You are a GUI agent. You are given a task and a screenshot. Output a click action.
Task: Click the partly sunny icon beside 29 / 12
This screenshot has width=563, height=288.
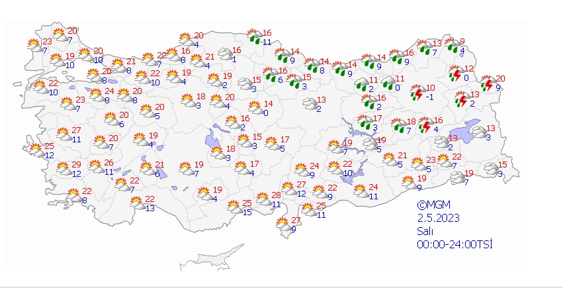coord(64,169)
